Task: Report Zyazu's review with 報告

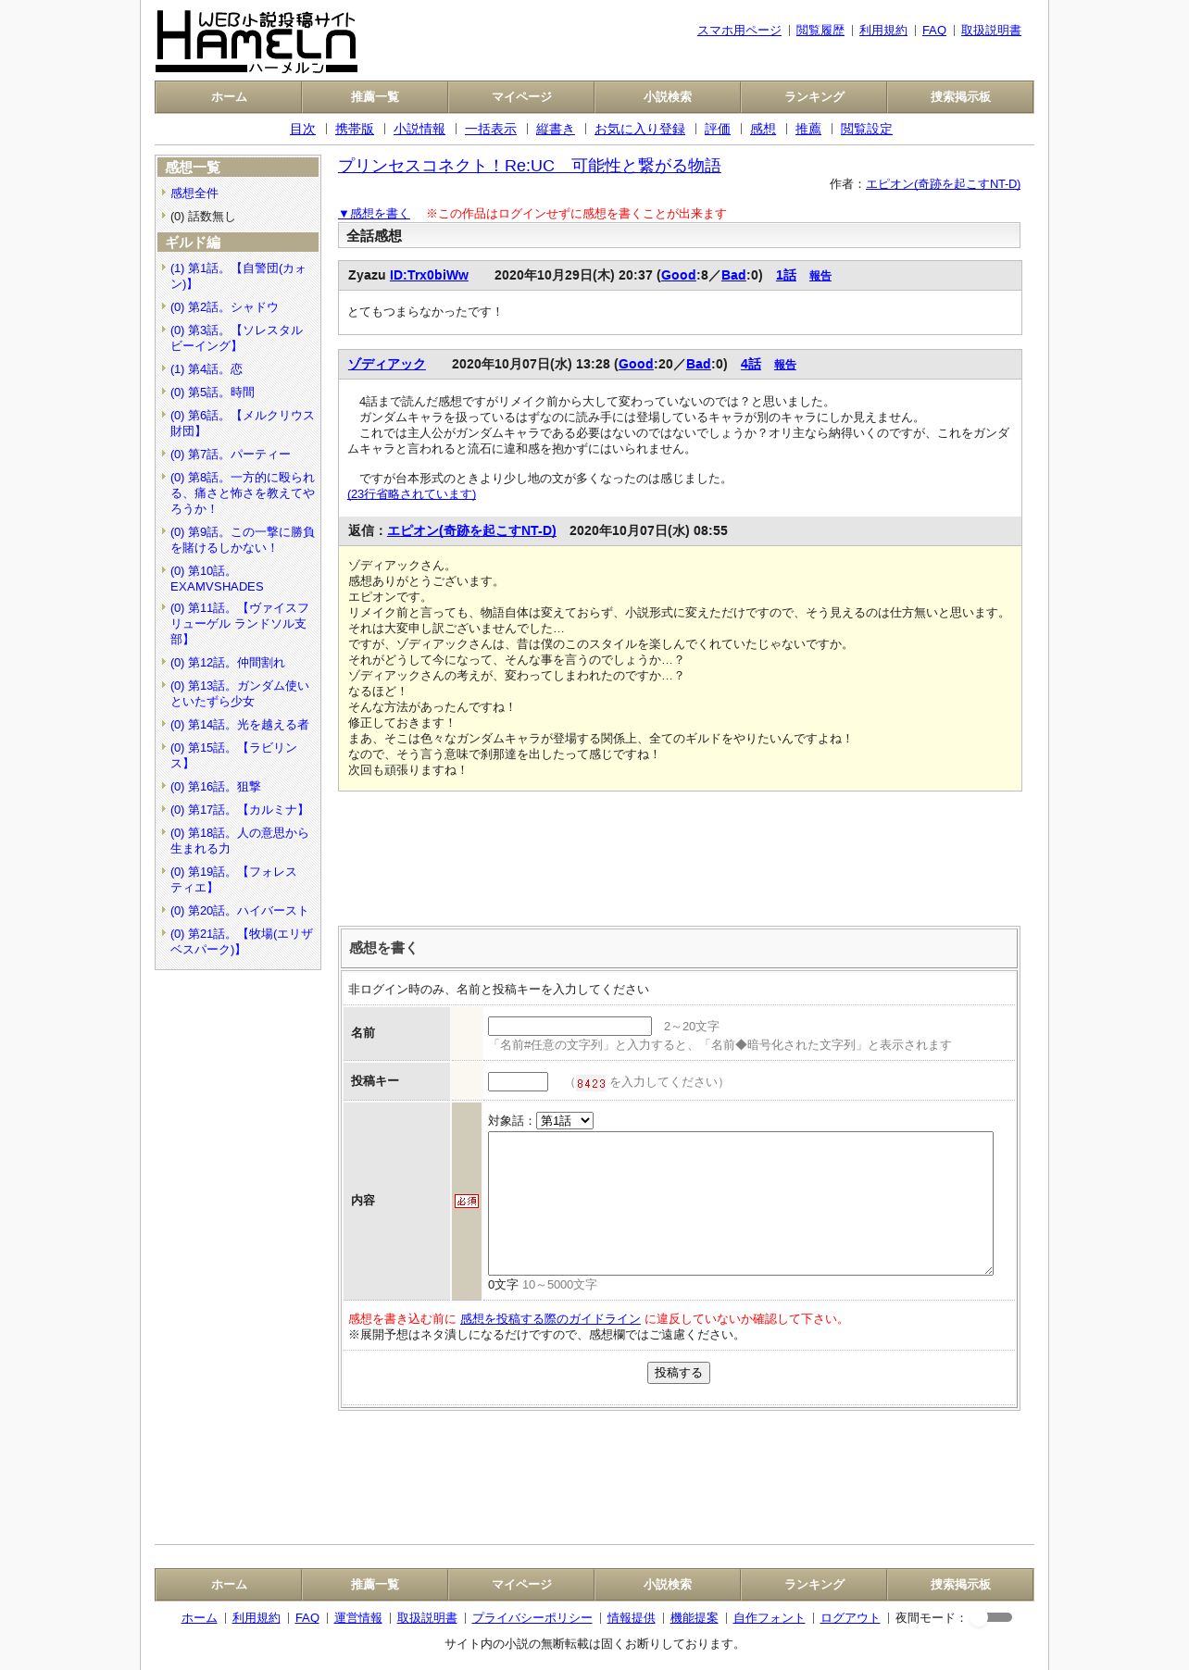Action: pos(820,276)
